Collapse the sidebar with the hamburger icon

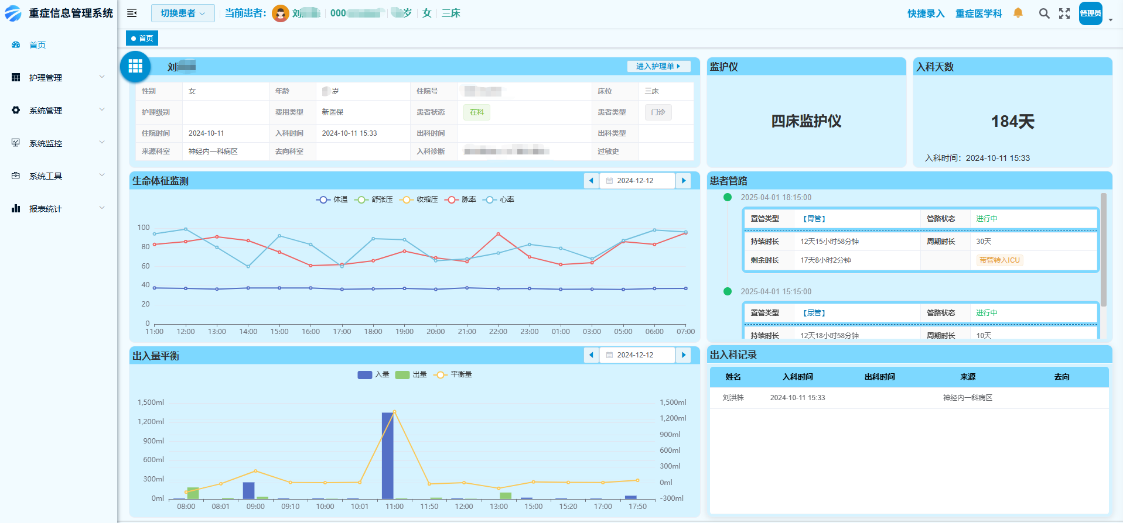coord(132,13)
